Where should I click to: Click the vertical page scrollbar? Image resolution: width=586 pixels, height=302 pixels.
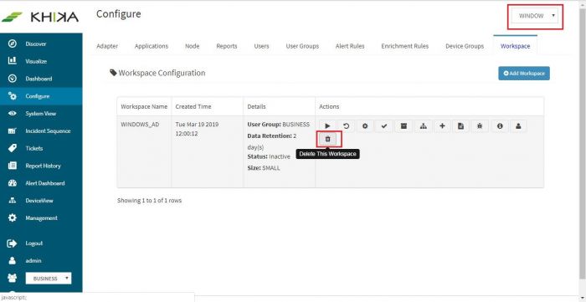click(583, 143)
